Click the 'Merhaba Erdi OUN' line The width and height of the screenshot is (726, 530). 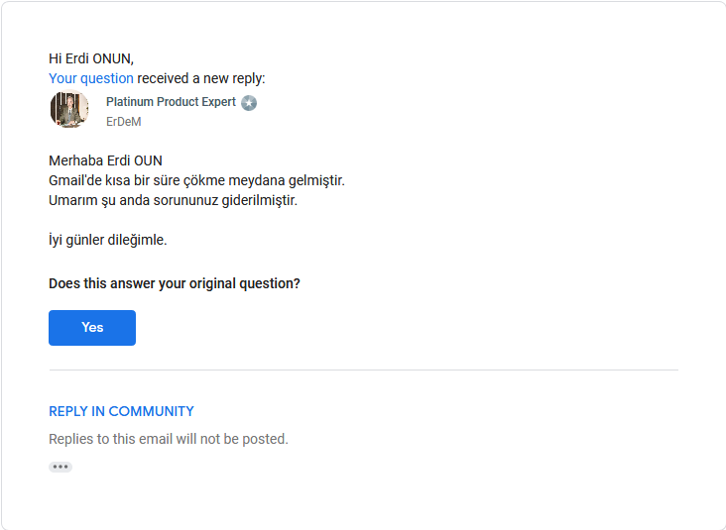105,160
